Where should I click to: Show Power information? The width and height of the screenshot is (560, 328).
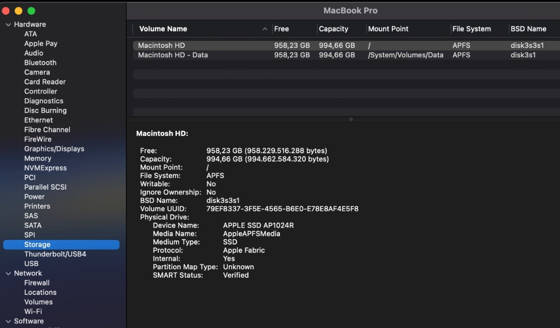tap(35, 197)
